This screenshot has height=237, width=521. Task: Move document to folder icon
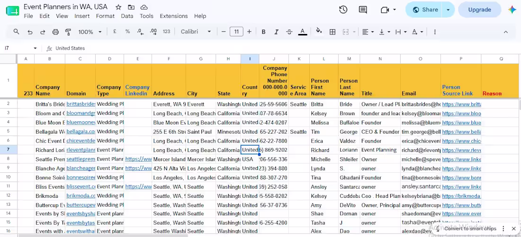click(131, 7)
